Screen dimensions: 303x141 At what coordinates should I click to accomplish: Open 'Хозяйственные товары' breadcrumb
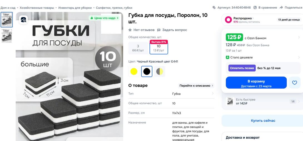tap(37, 8)
